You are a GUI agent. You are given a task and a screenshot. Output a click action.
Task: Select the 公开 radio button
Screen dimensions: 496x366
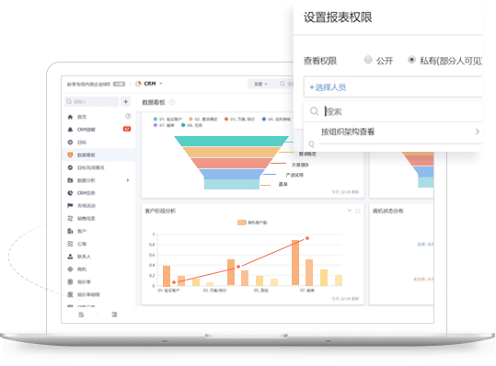(368, 60)
